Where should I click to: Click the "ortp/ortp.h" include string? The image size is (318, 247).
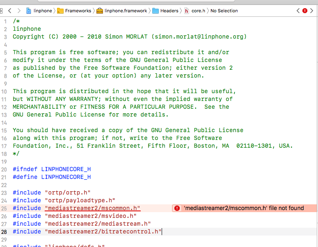pyautogui.click(x=68, y=192)
